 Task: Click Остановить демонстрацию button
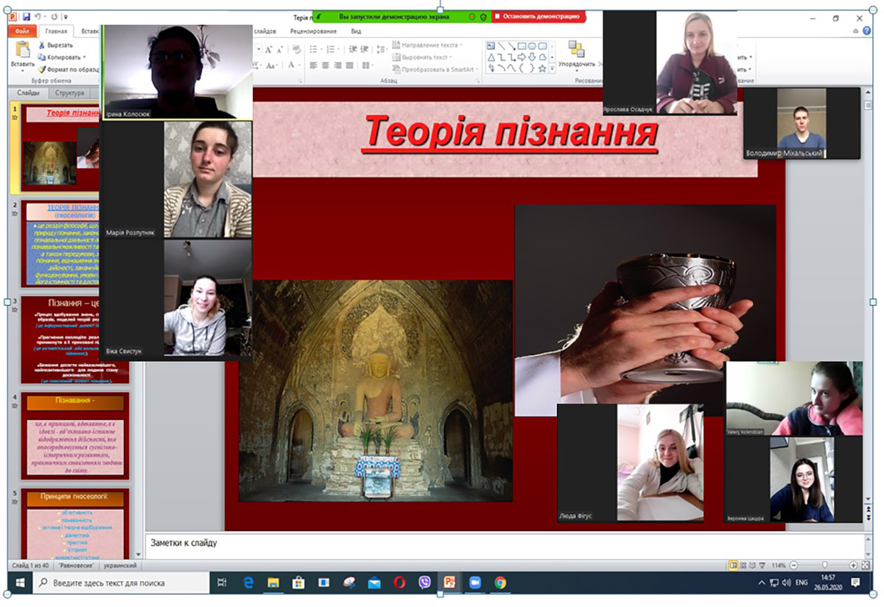pyautogui.click(x=537, y=16)
